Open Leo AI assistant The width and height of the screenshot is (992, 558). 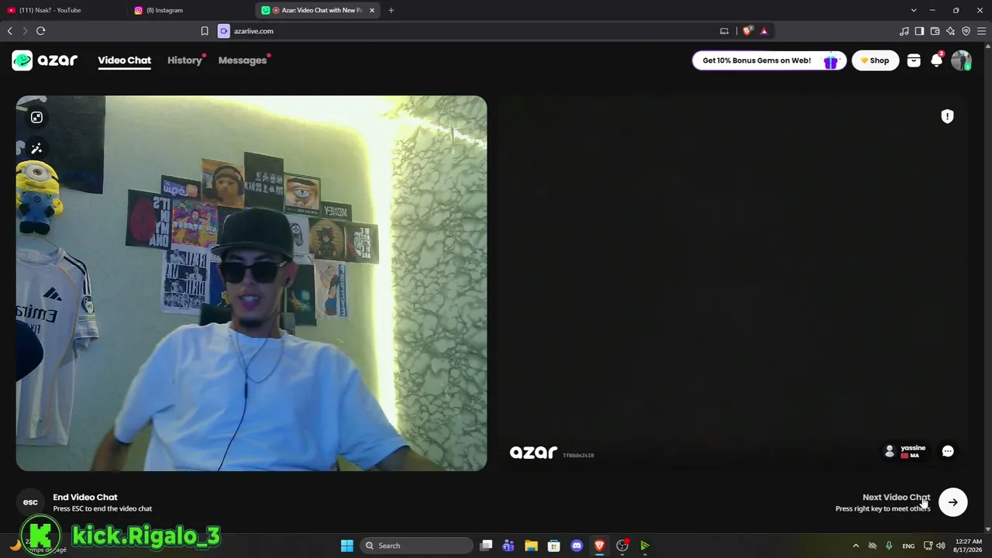tap(950, 31)
